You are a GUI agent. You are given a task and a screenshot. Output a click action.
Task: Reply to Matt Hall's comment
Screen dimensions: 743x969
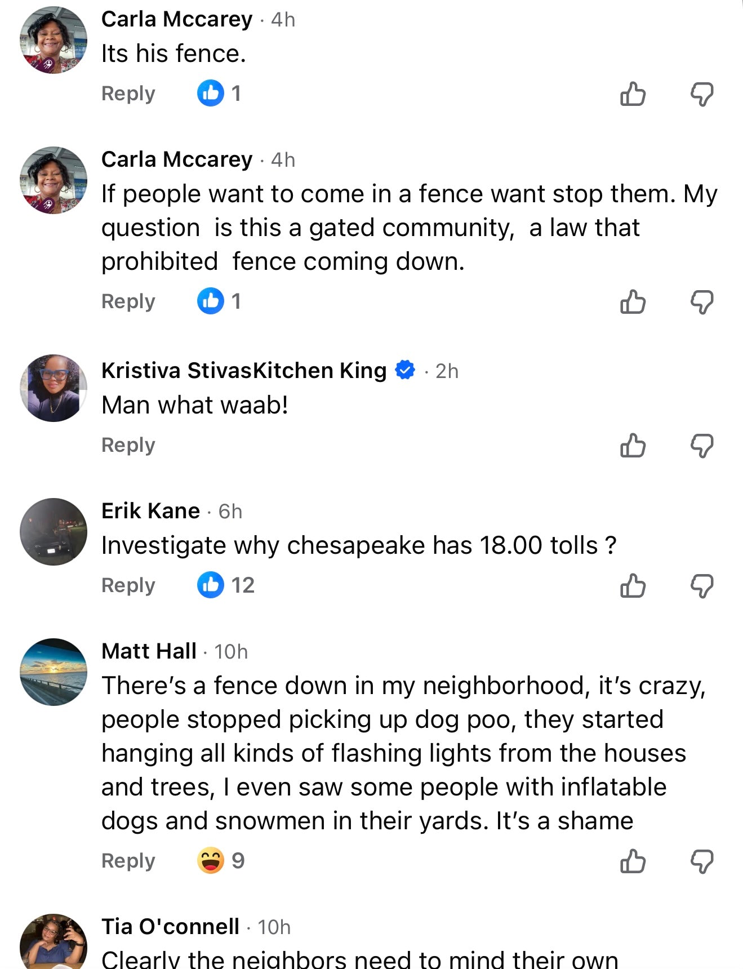click(x=128, y=861)
